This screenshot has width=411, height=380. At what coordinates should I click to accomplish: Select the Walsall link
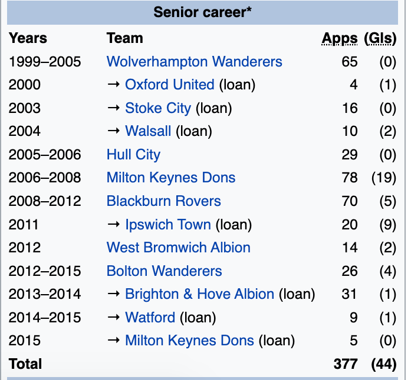149,131
